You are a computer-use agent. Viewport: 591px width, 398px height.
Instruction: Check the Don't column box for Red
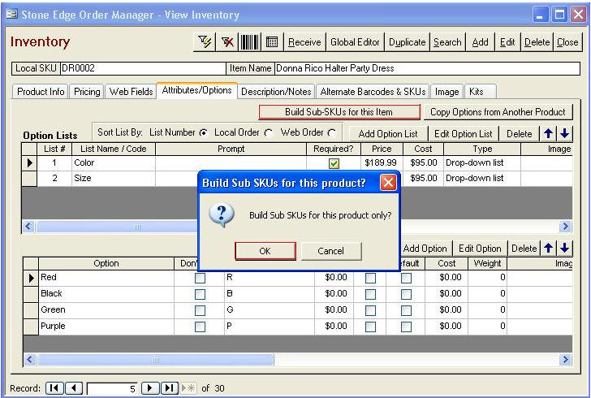point(200,278)
